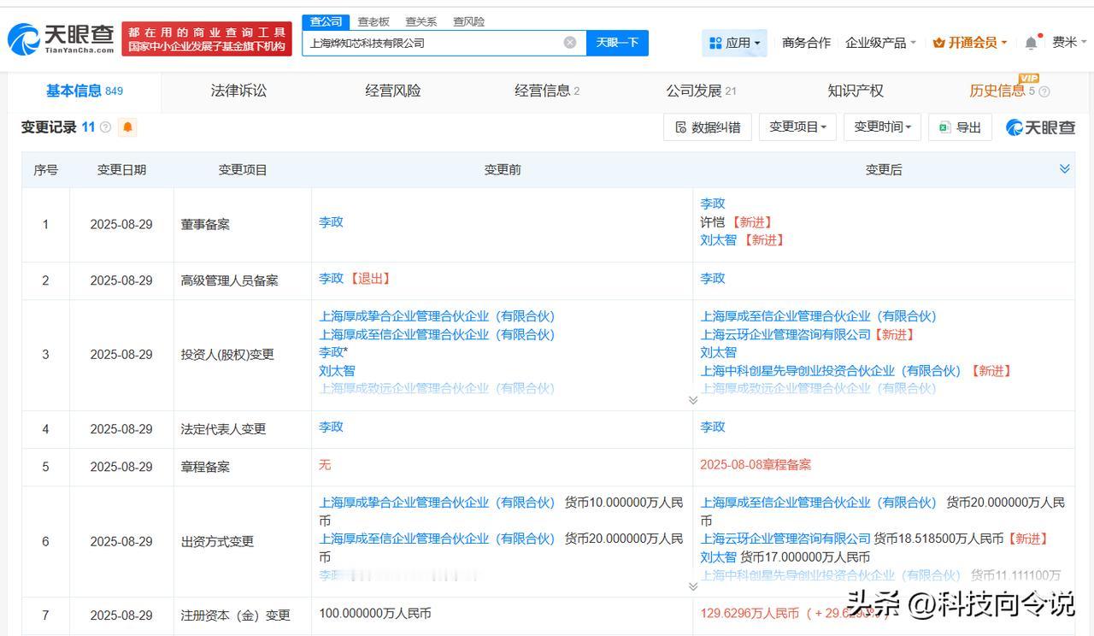Viewport: 1094px width, 636px height.
Task: Select the 基本信息 tab
Action: [x=84, y=91]
